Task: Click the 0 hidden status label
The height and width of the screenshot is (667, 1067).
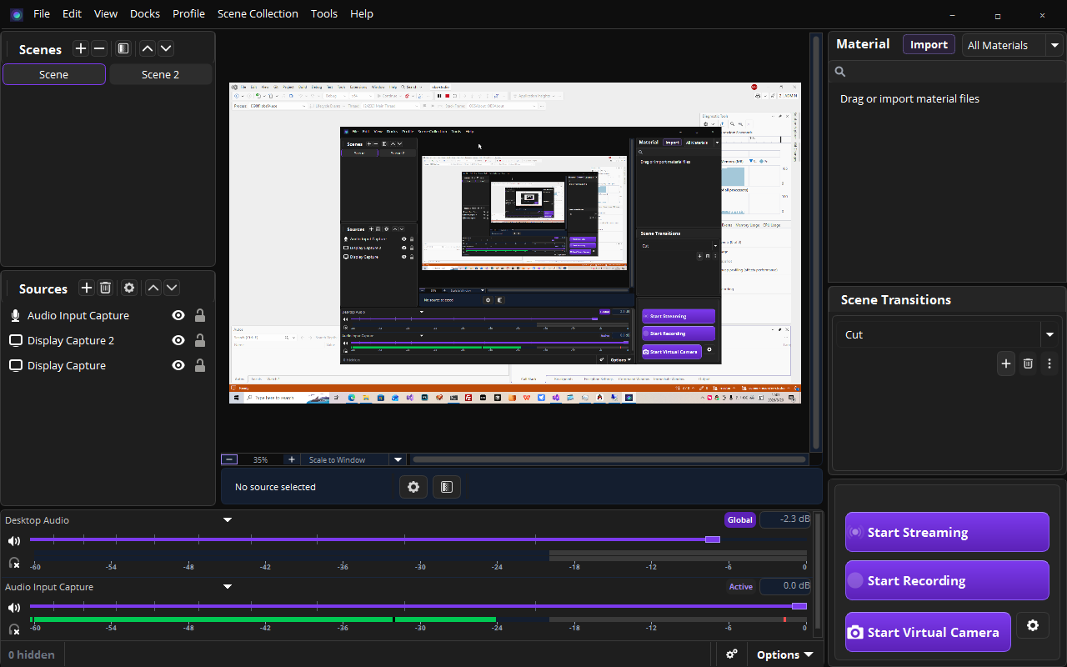Action: [x=32, y=654]
